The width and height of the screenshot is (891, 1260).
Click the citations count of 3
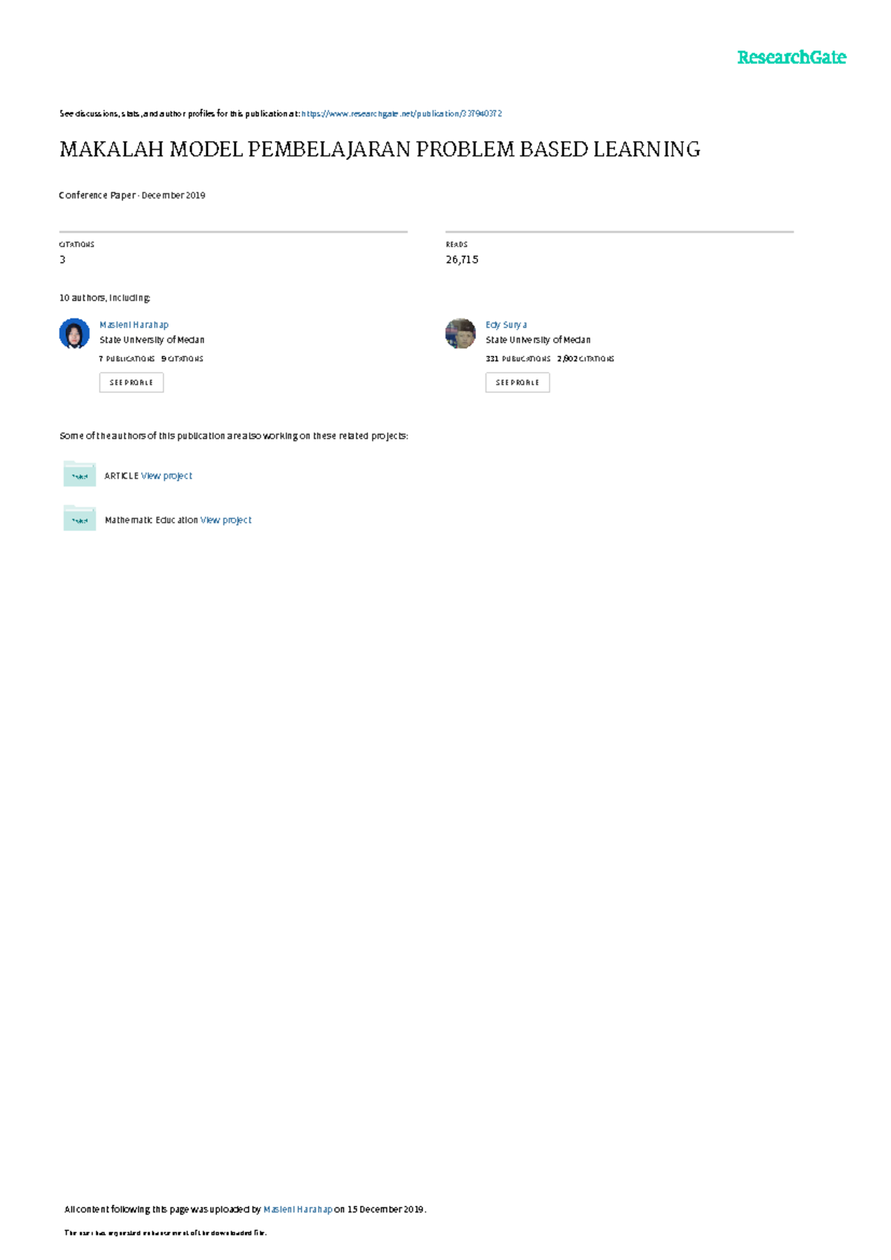(x=62, y=260)
